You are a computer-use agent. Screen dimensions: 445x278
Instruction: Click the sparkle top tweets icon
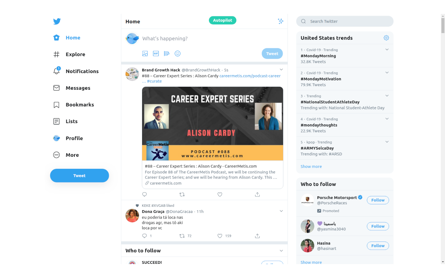point(281,21)
